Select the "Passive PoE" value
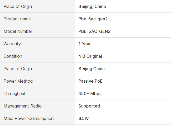Viewport: 172px width, 125px height. click(90, 81)
